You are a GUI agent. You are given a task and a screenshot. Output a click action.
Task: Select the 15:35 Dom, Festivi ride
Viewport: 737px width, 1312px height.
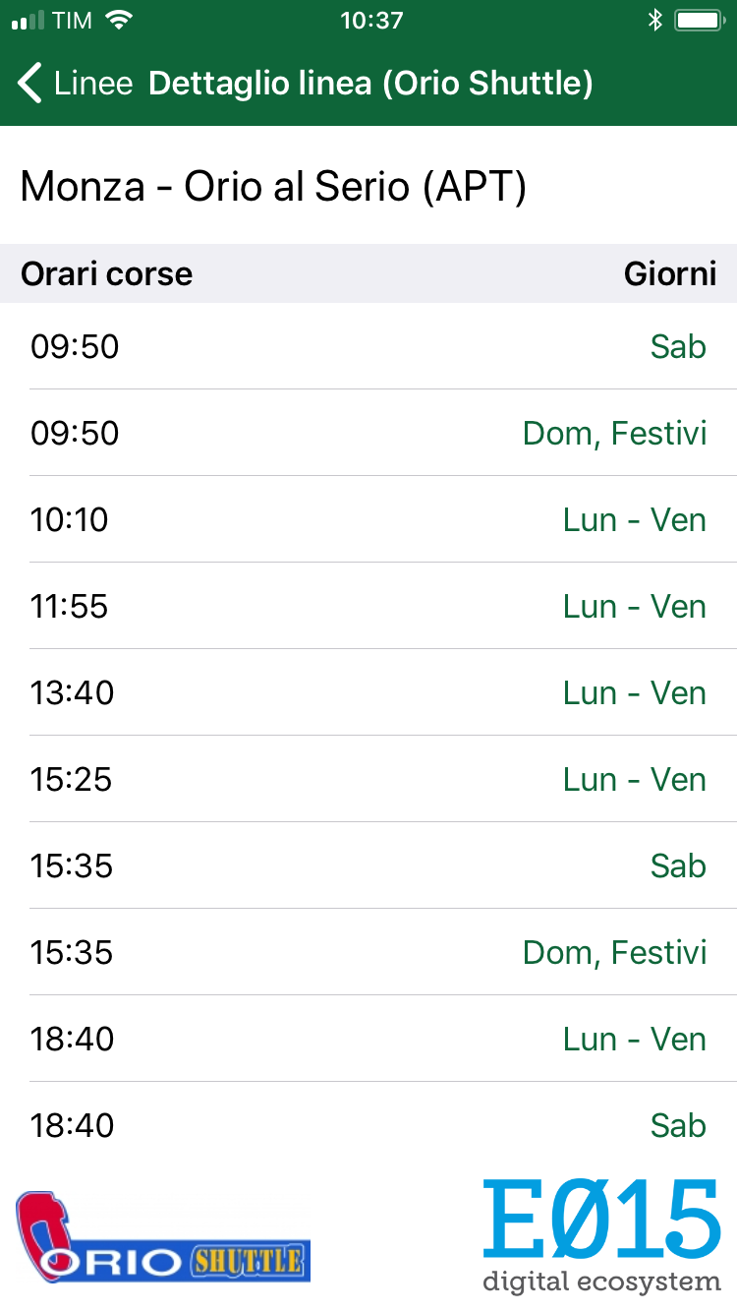pos(368,952)
